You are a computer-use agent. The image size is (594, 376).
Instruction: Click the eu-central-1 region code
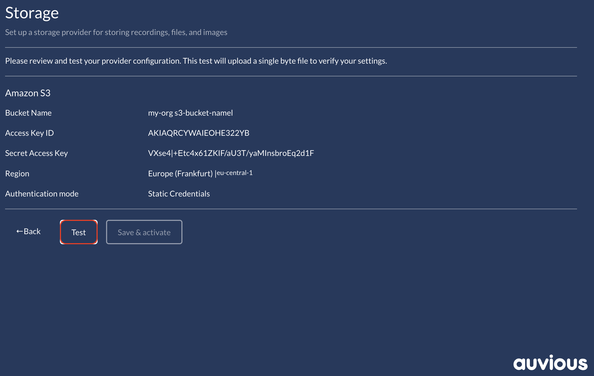click(235, 173)
